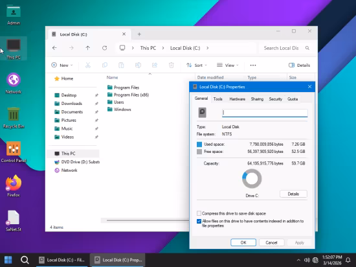Select the Control Panel desktop icon

point(14,152)
